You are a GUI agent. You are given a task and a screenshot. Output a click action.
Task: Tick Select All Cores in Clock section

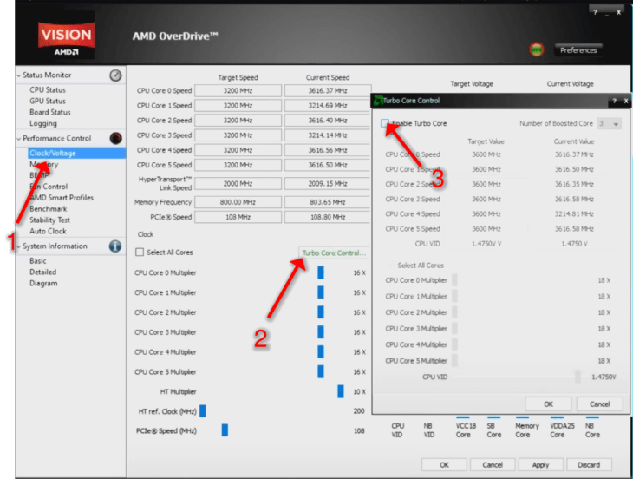[140, 252]
